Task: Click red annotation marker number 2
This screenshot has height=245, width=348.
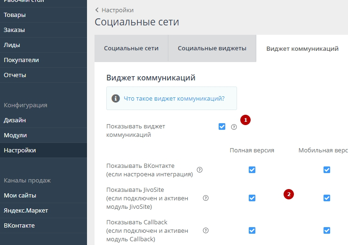Action: (x=289, y=194)
